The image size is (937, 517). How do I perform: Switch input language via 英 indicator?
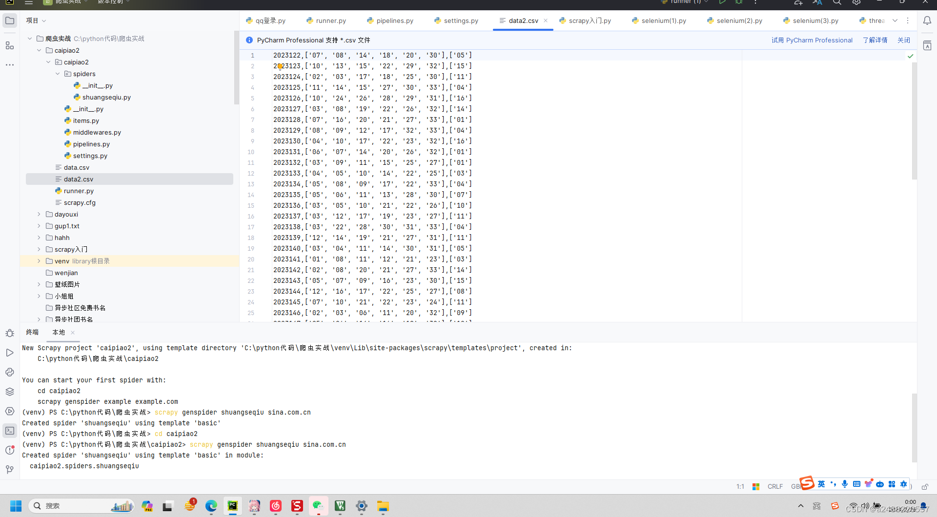(821, 483)
